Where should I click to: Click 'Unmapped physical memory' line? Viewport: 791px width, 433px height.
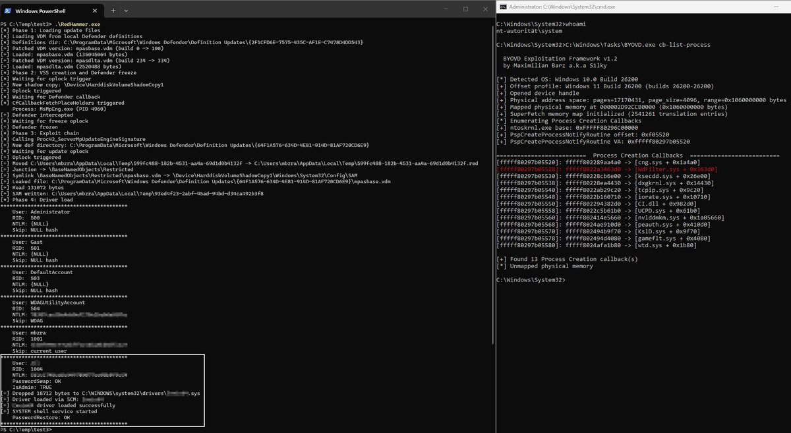click(x=544, y=266)
